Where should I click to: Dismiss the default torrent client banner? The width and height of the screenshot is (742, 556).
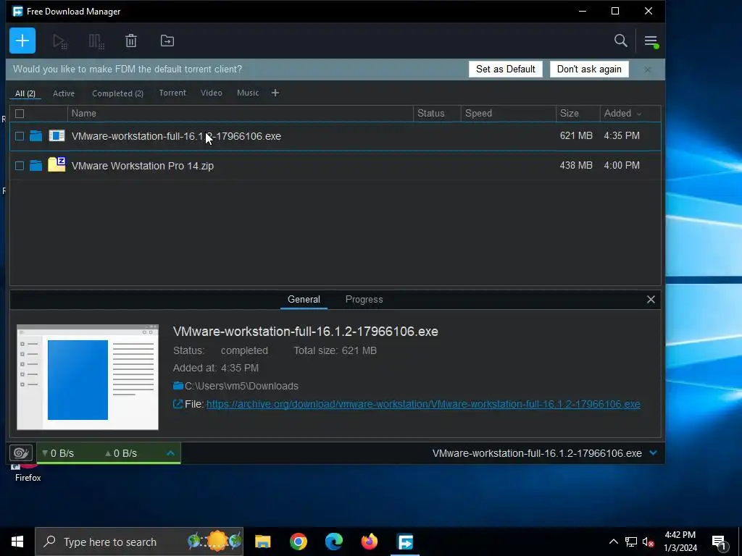coord(647,69)
